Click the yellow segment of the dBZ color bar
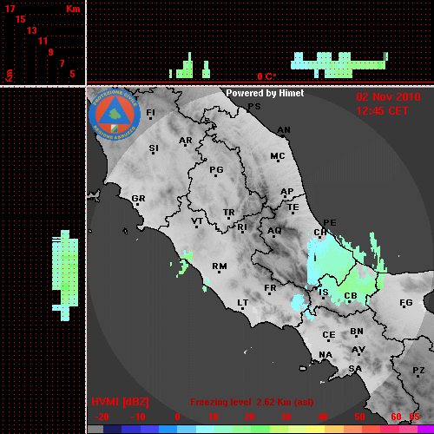 pos(315,430)
